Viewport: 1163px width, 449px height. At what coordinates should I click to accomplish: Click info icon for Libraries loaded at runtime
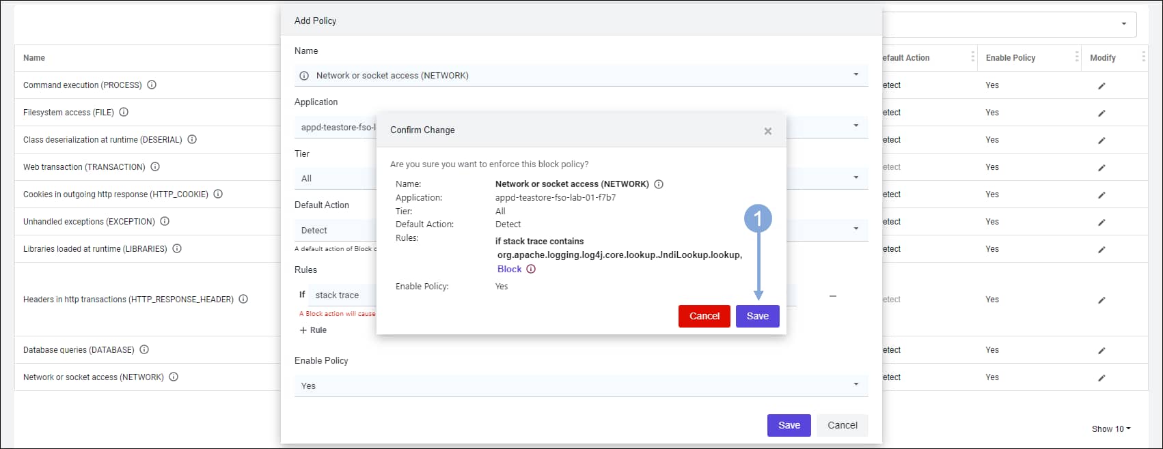(x=177, y=248)
